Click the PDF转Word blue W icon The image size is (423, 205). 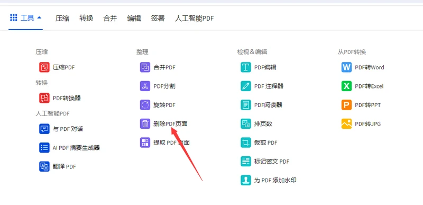(x=347, y=67)
